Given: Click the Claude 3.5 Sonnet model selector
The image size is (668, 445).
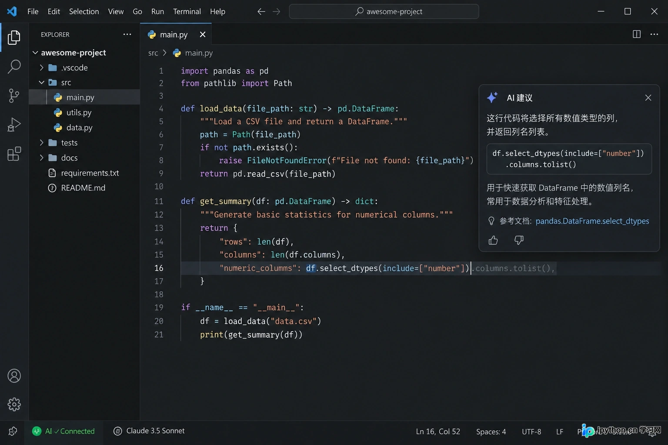Looking at the screenshot, I should coord(149,431).
